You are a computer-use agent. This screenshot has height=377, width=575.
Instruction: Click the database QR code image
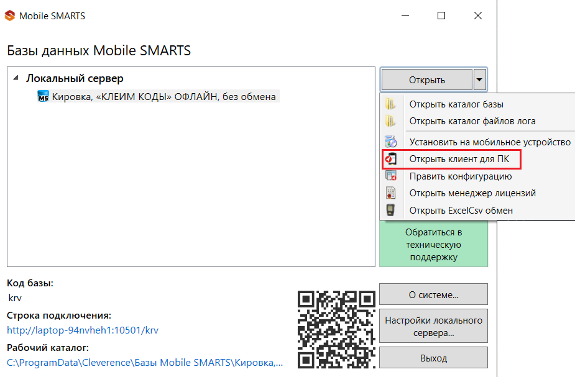click(336, 329)
